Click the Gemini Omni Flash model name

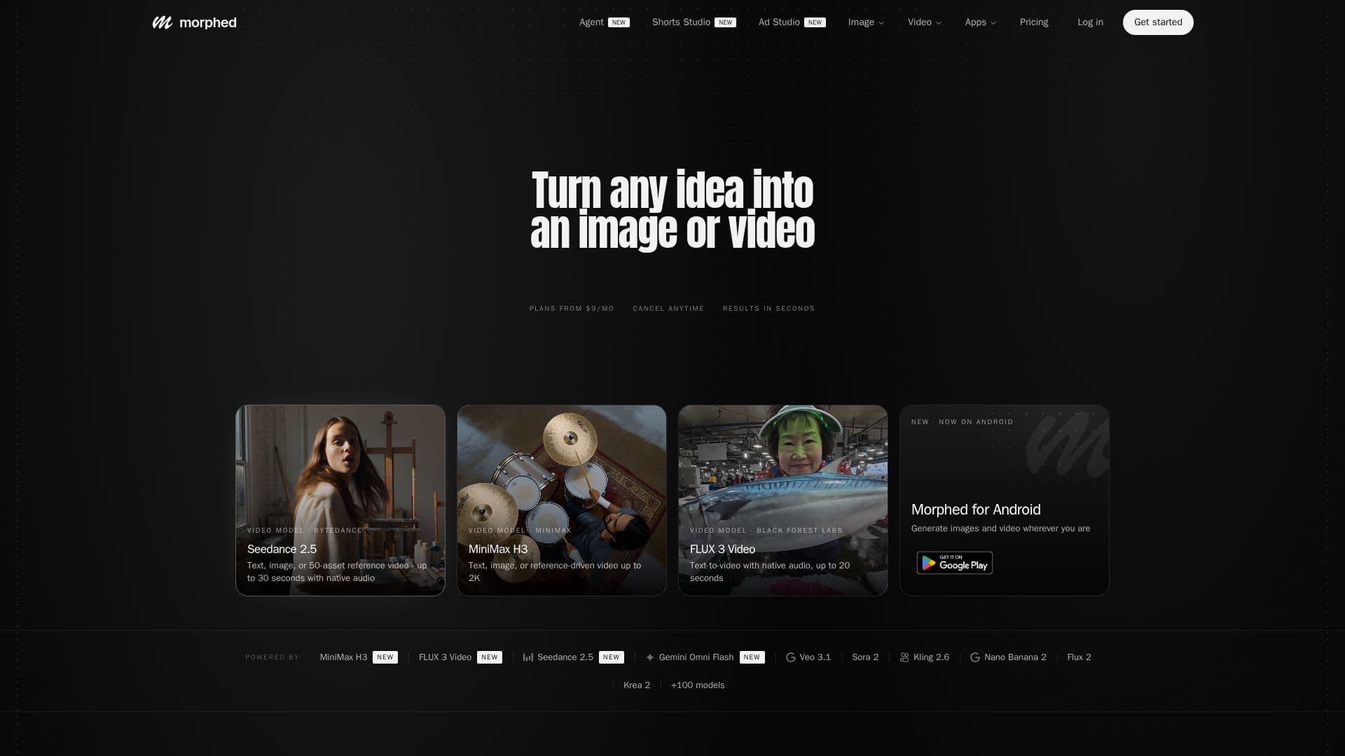(696, 657)
